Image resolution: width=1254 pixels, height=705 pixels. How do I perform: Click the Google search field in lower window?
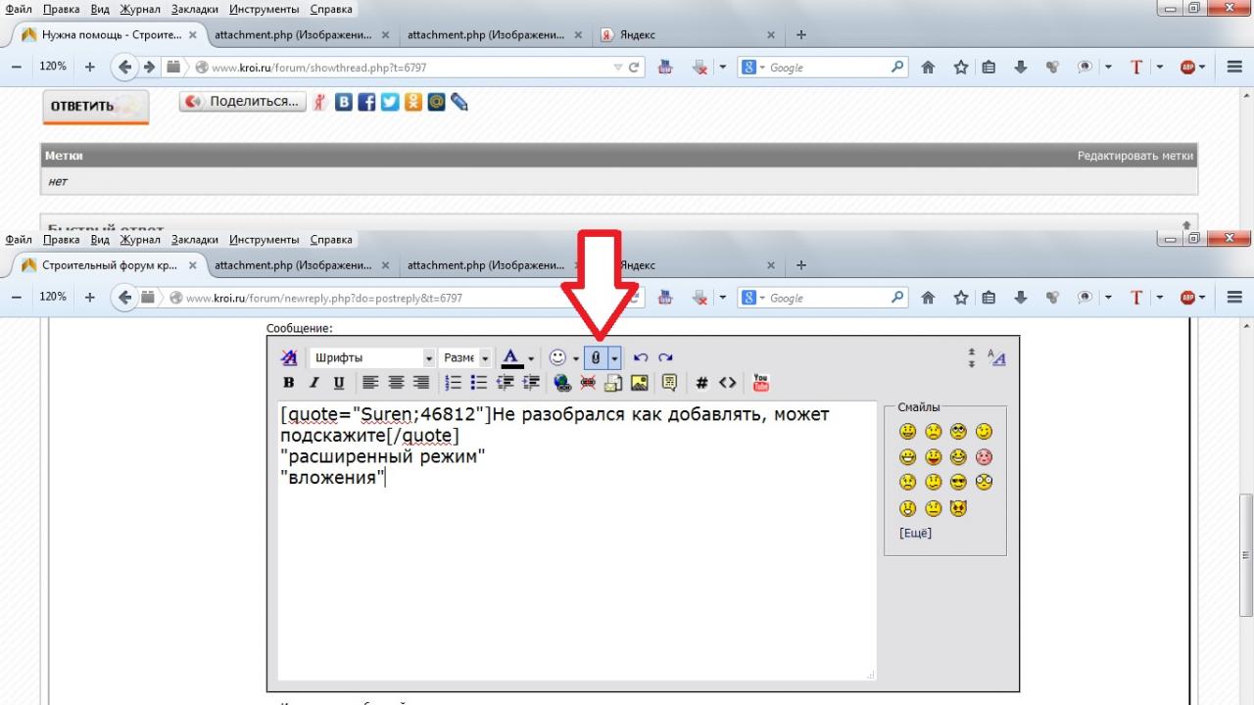(828, 299)
